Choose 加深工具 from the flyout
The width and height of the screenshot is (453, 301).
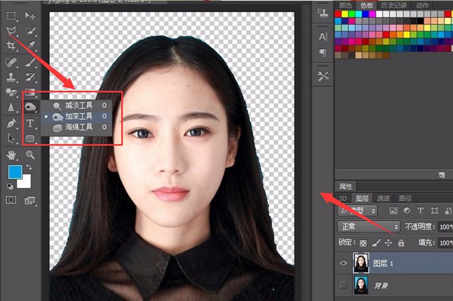76,117
